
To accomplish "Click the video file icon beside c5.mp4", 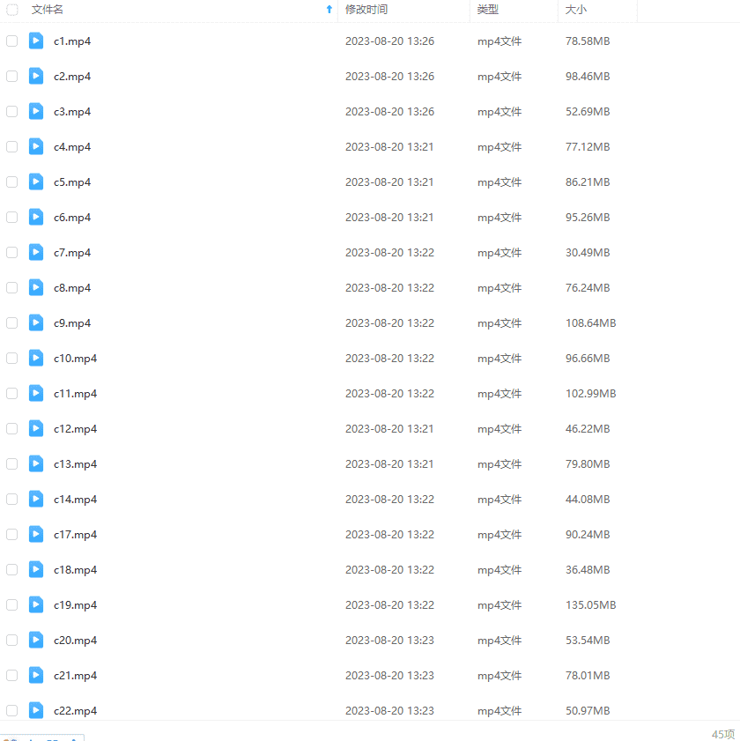I will click(x=36, y=182).
